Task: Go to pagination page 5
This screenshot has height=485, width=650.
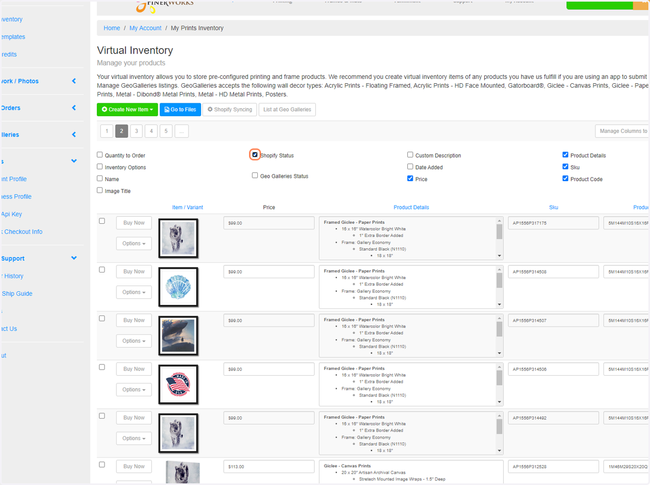Action: (x=166, y=131)
